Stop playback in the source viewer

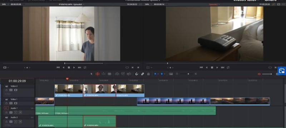[69, 68]
